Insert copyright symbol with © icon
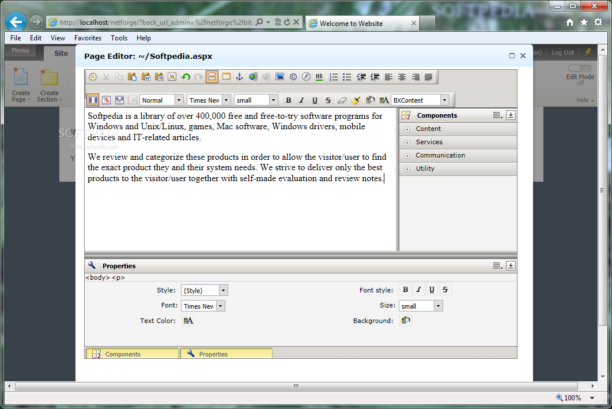 293,77
